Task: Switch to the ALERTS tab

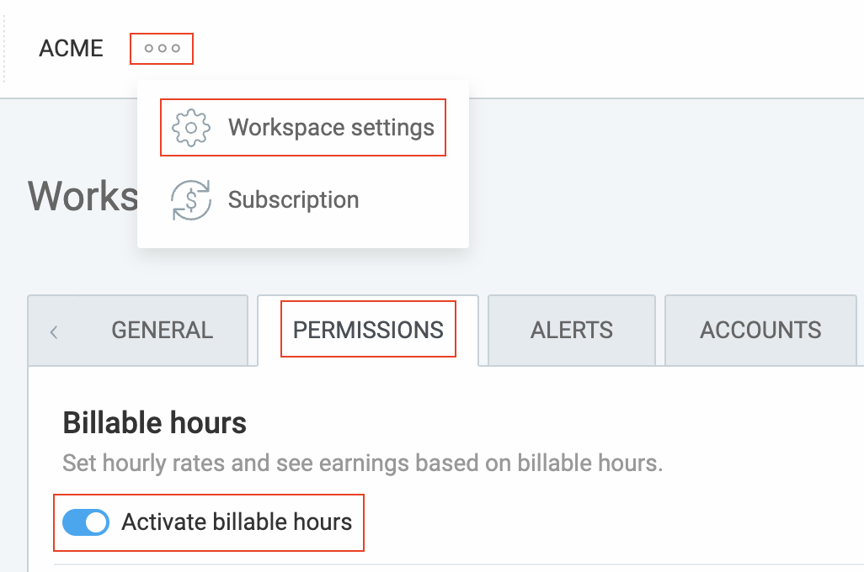Action: (571, 331)
